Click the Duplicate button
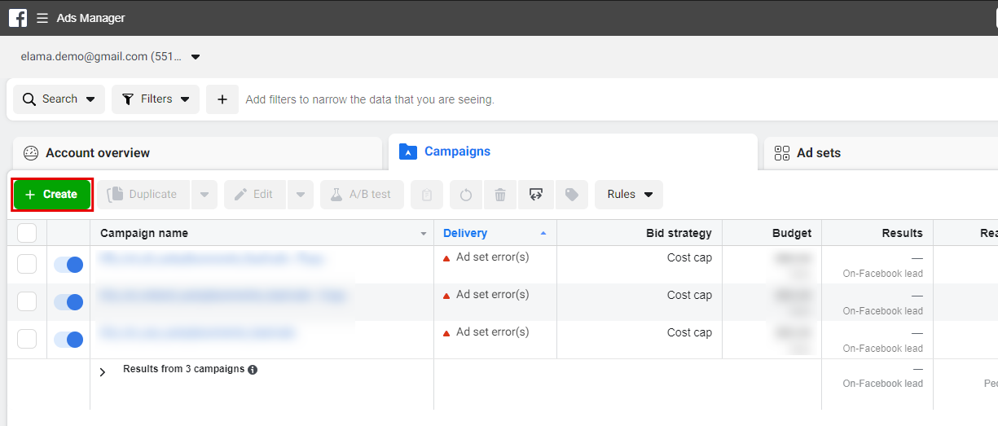Image resolution: width=998 pixels, height=426 pixels. 143,195
